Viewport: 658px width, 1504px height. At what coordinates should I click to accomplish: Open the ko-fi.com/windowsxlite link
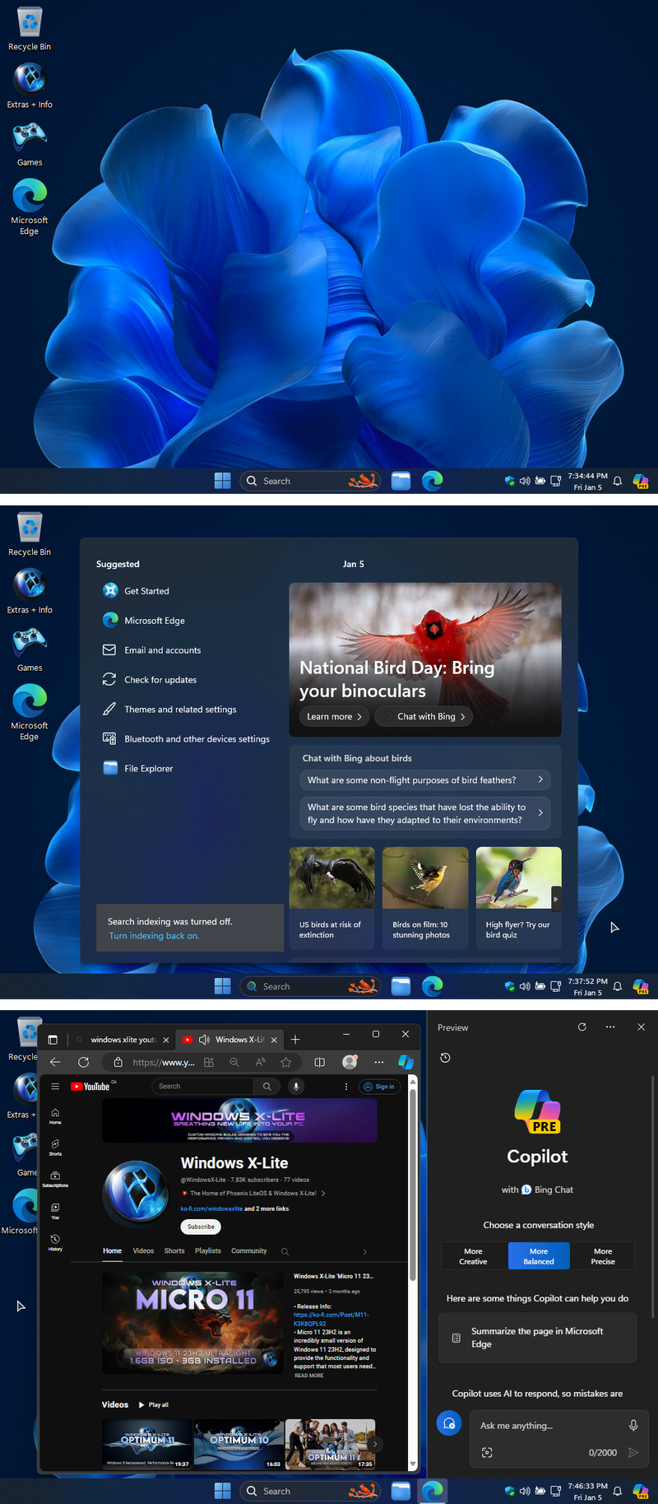coord(211,1208)
